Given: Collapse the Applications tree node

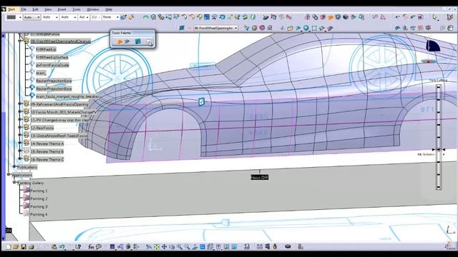Looking at the screenshot, I should point(9,175).
